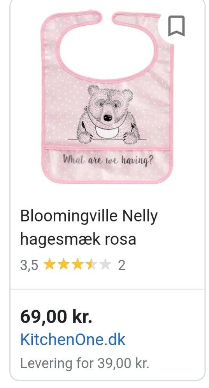Visit the KitchenOne.dk store link
This screenshot has height=388, width=209.
73,340
